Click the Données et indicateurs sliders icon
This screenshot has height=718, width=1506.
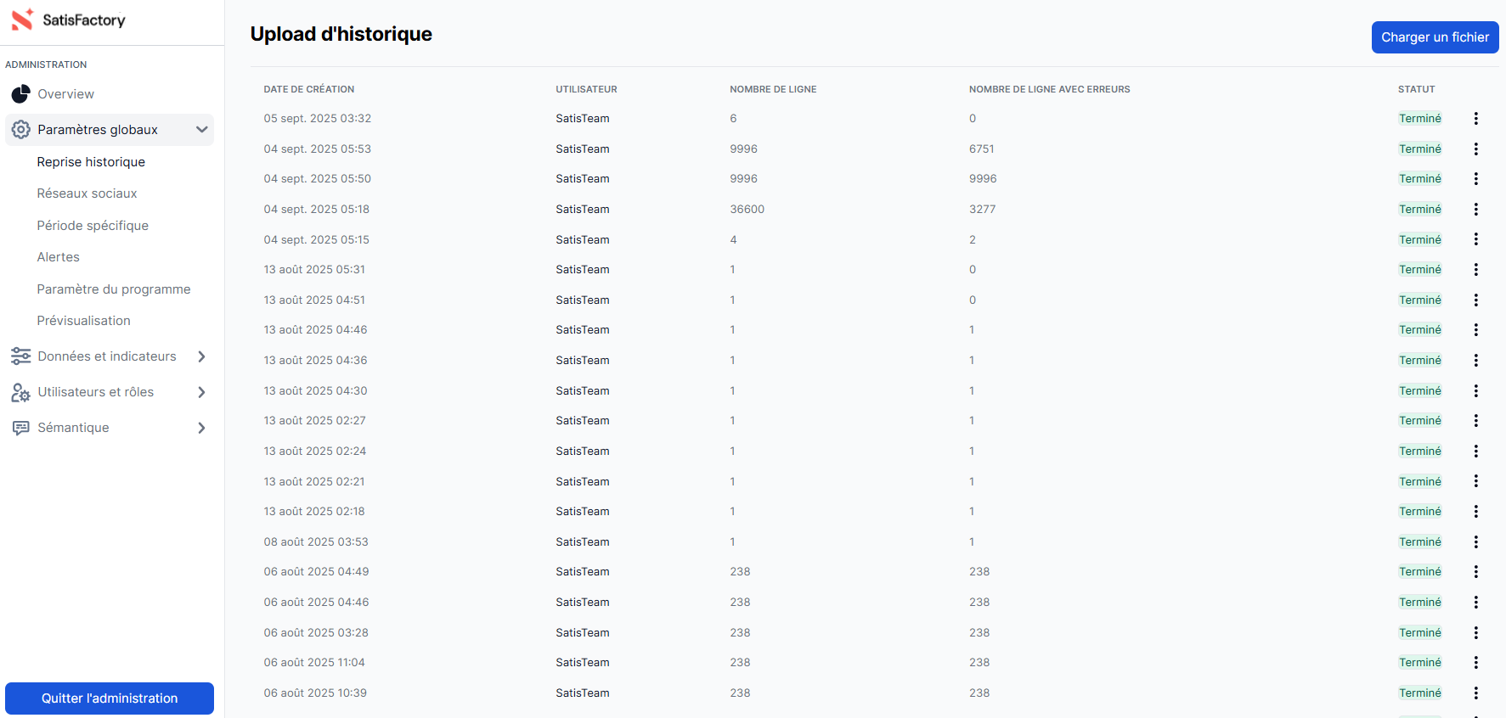click(x=20, y=356)
